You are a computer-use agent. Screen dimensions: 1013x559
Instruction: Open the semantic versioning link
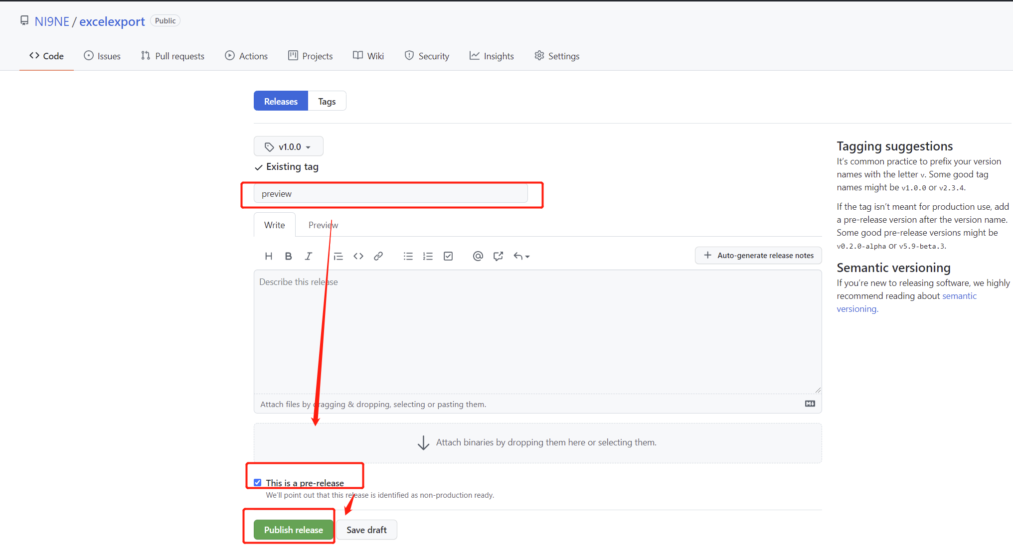(x=959, y=296)
